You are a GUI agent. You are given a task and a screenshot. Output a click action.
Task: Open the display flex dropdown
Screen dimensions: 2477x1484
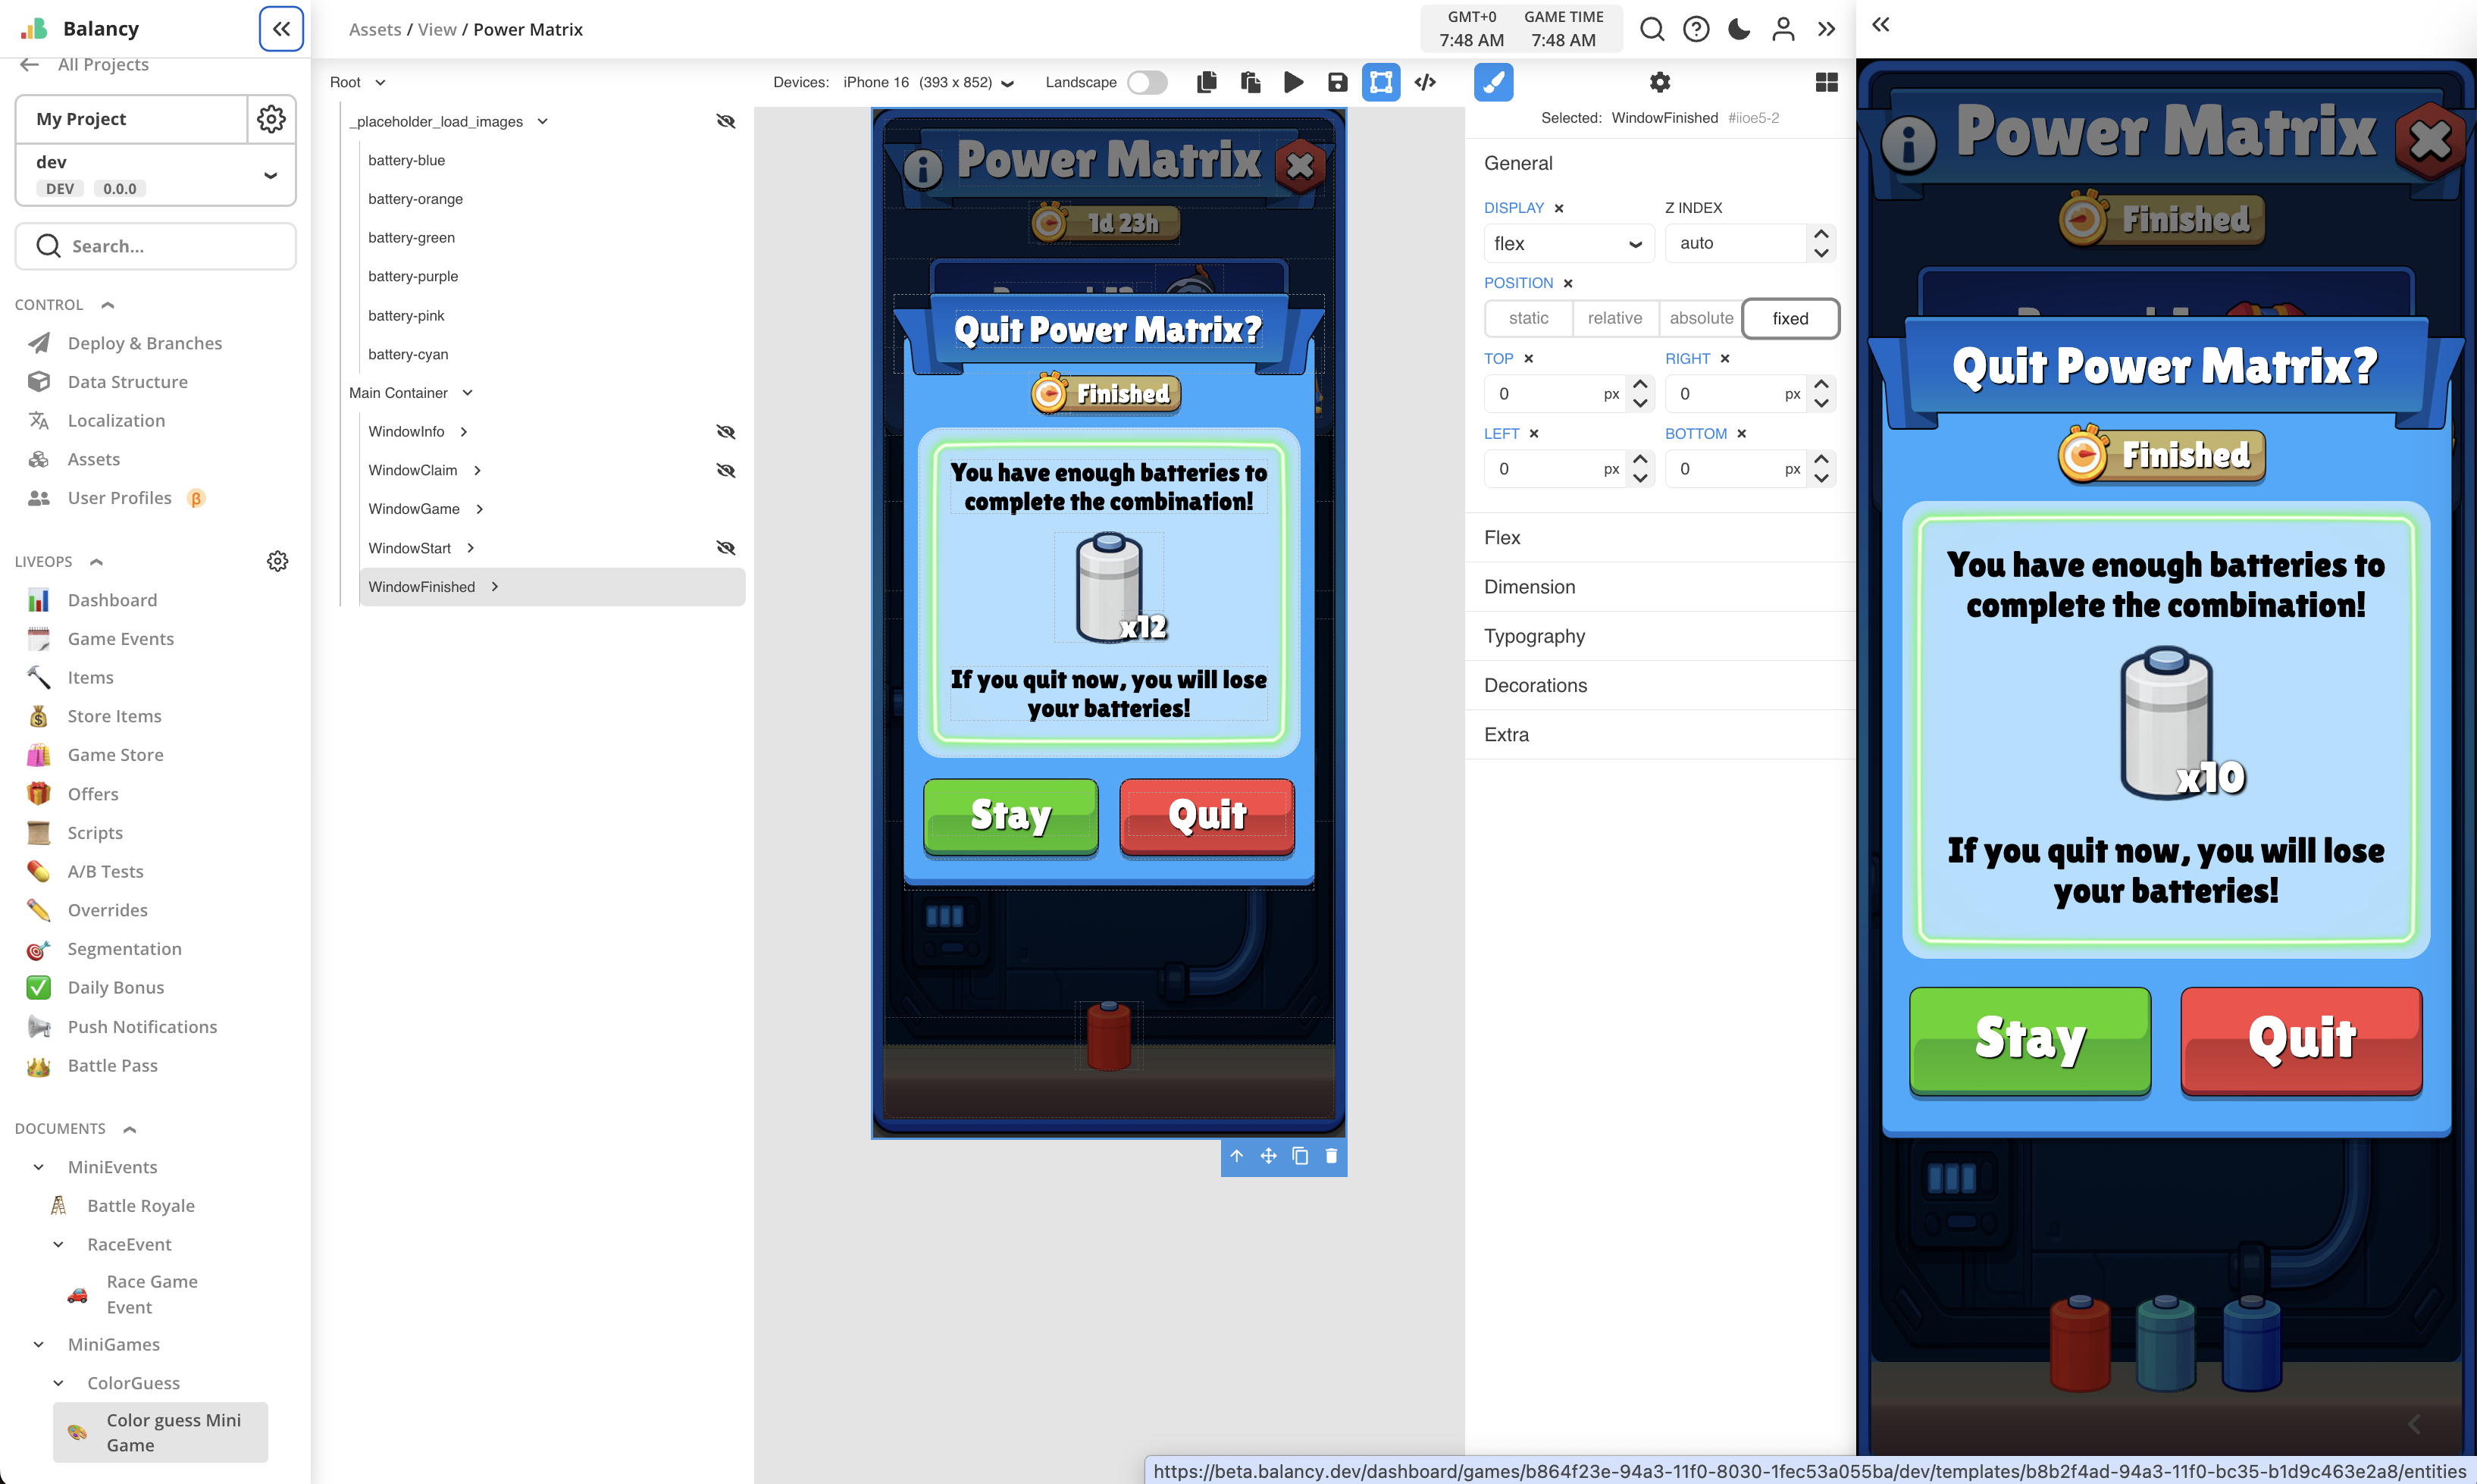(x=1568, y=243)
